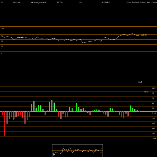Click the -100 label on MR axis
This screenshot has width=157, height=157.
154,138
